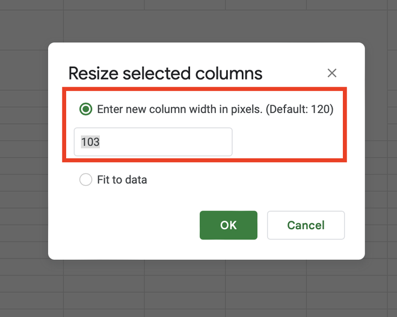
Task: Select the Enter new column width radio button
Action: (x=86, y=109)
